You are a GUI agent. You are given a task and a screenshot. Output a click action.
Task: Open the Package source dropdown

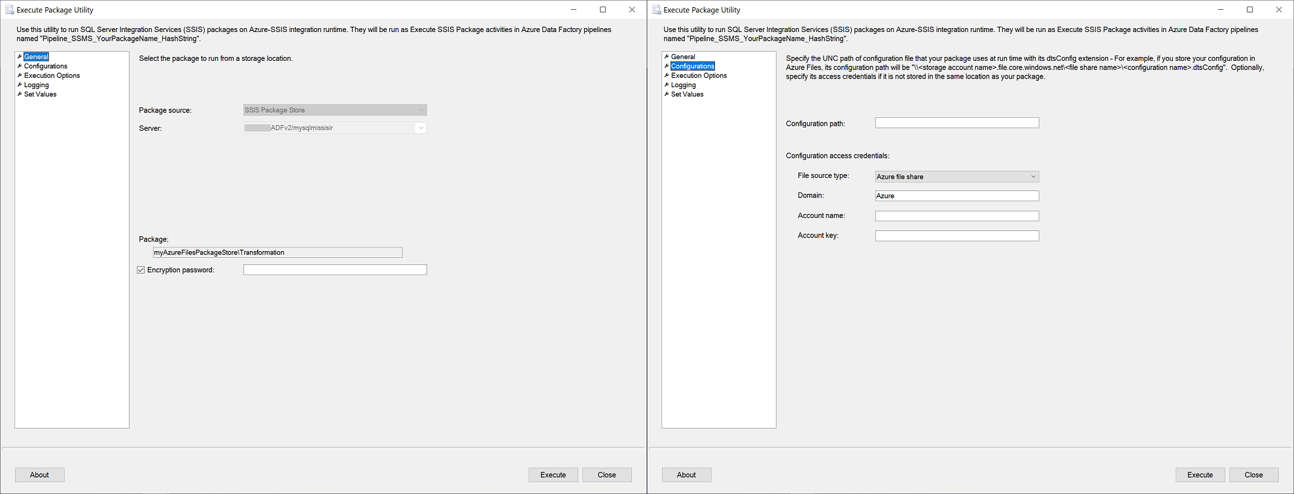pyautogui.click(x=335, y=110)
